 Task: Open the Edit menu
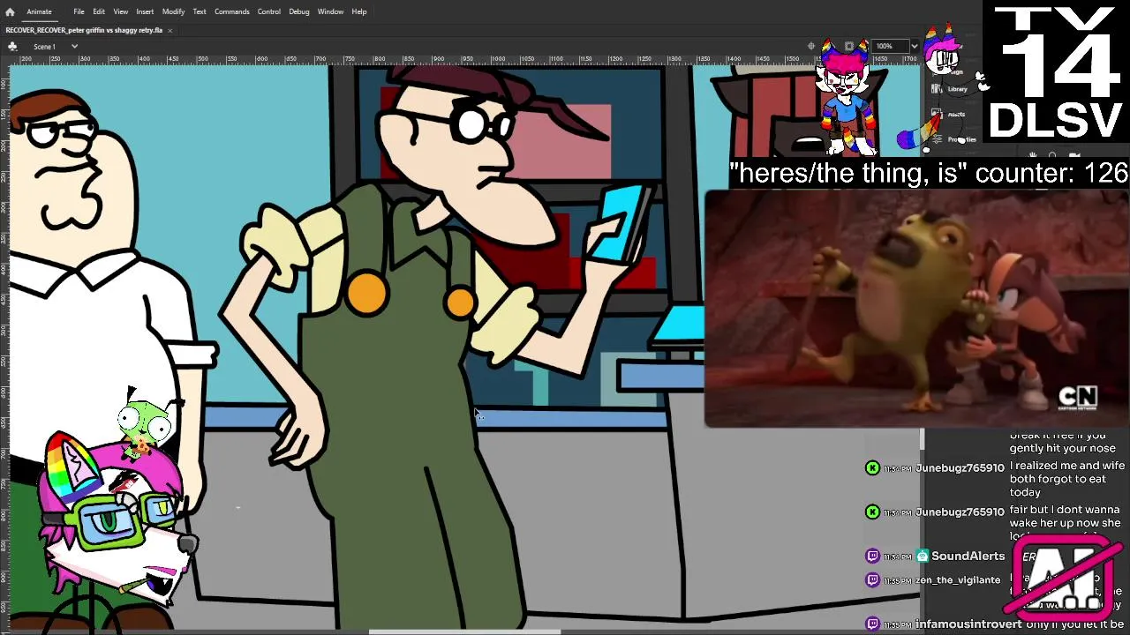99,11
